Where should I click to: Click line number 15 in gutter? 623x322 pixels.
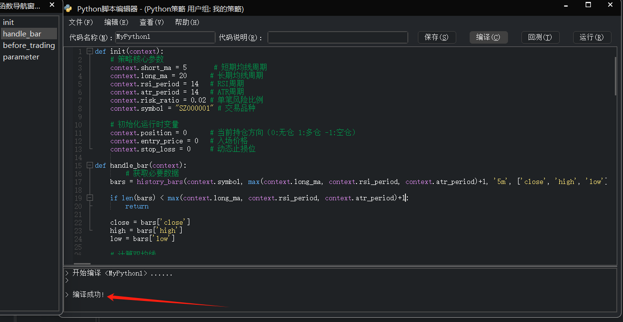tap(78, 165)
